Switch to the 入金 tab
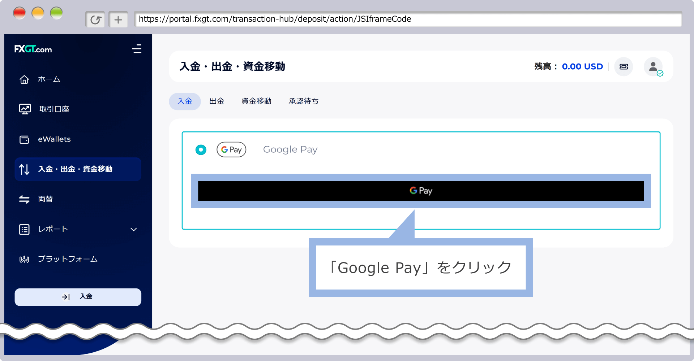This screenshot has width=694, height=361. click(x=185, y=101)
